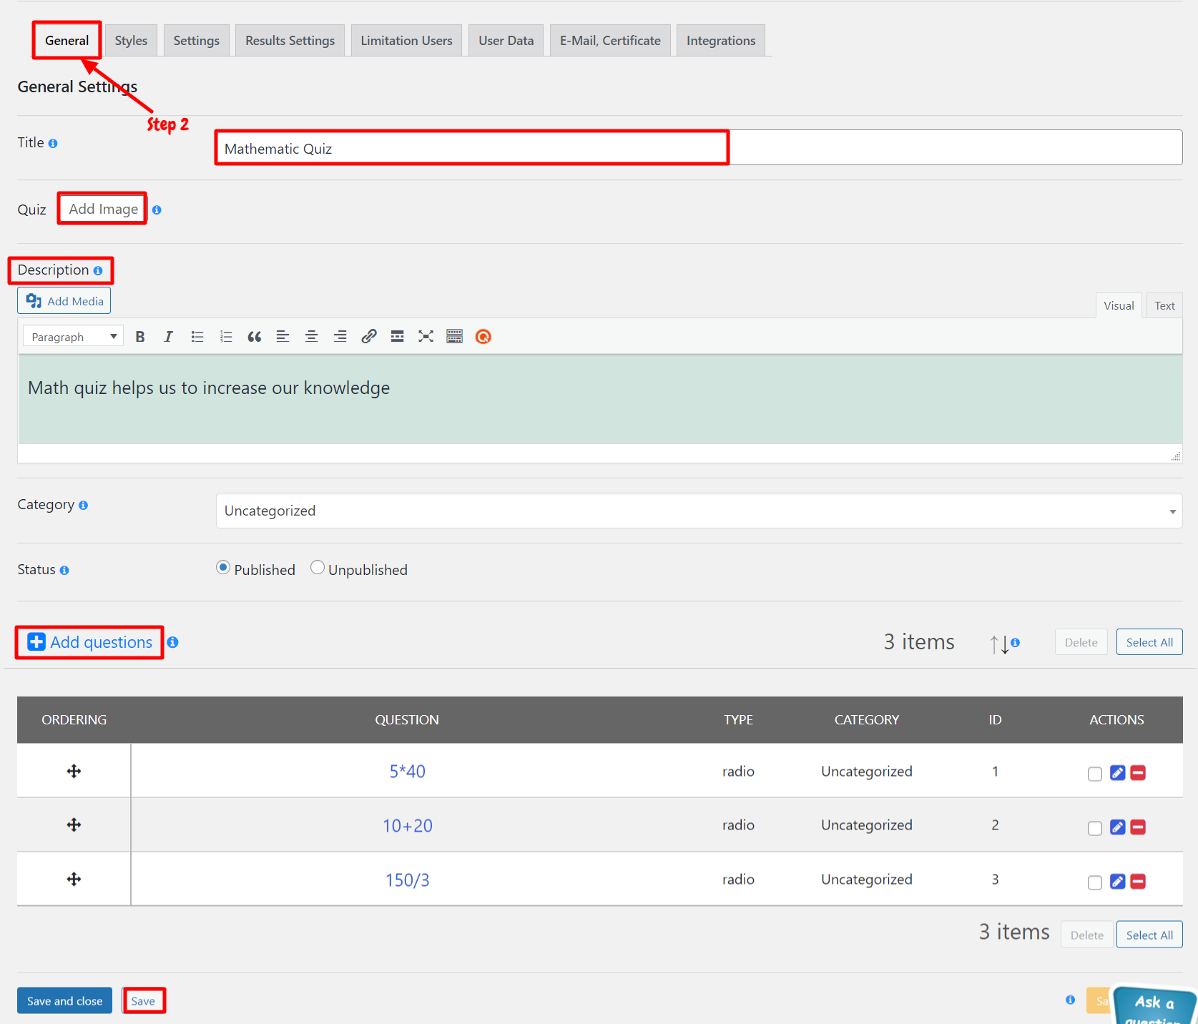Insert Read More tag
Viewport: 1198px width, 1024px height.
point(398,337)
